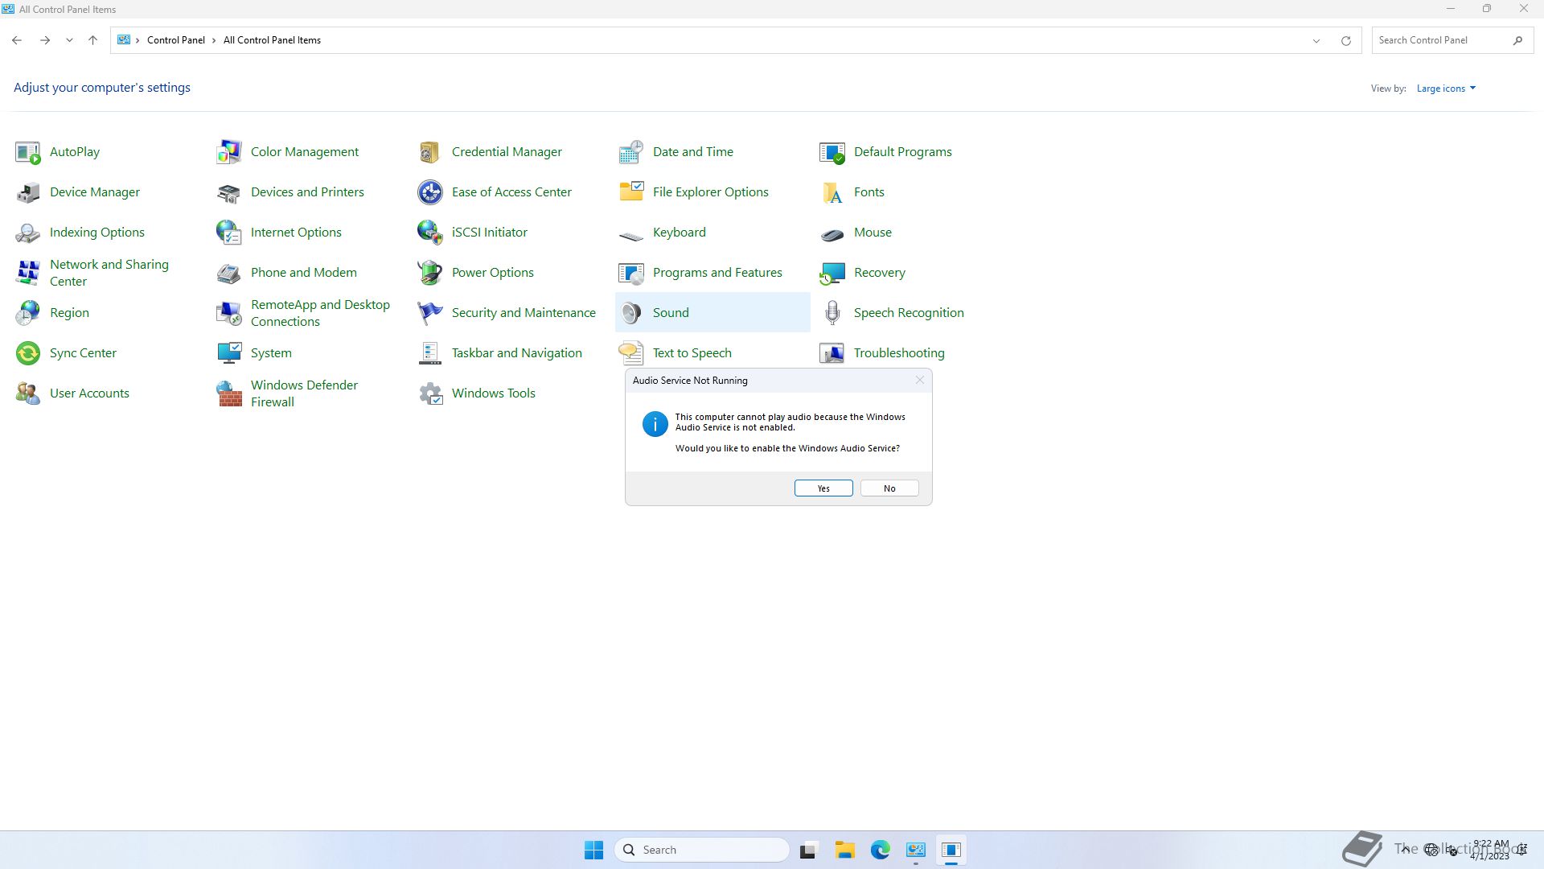Launch the Device Manager icon
Screen dimensions: 1544x869
pos(28,192)
